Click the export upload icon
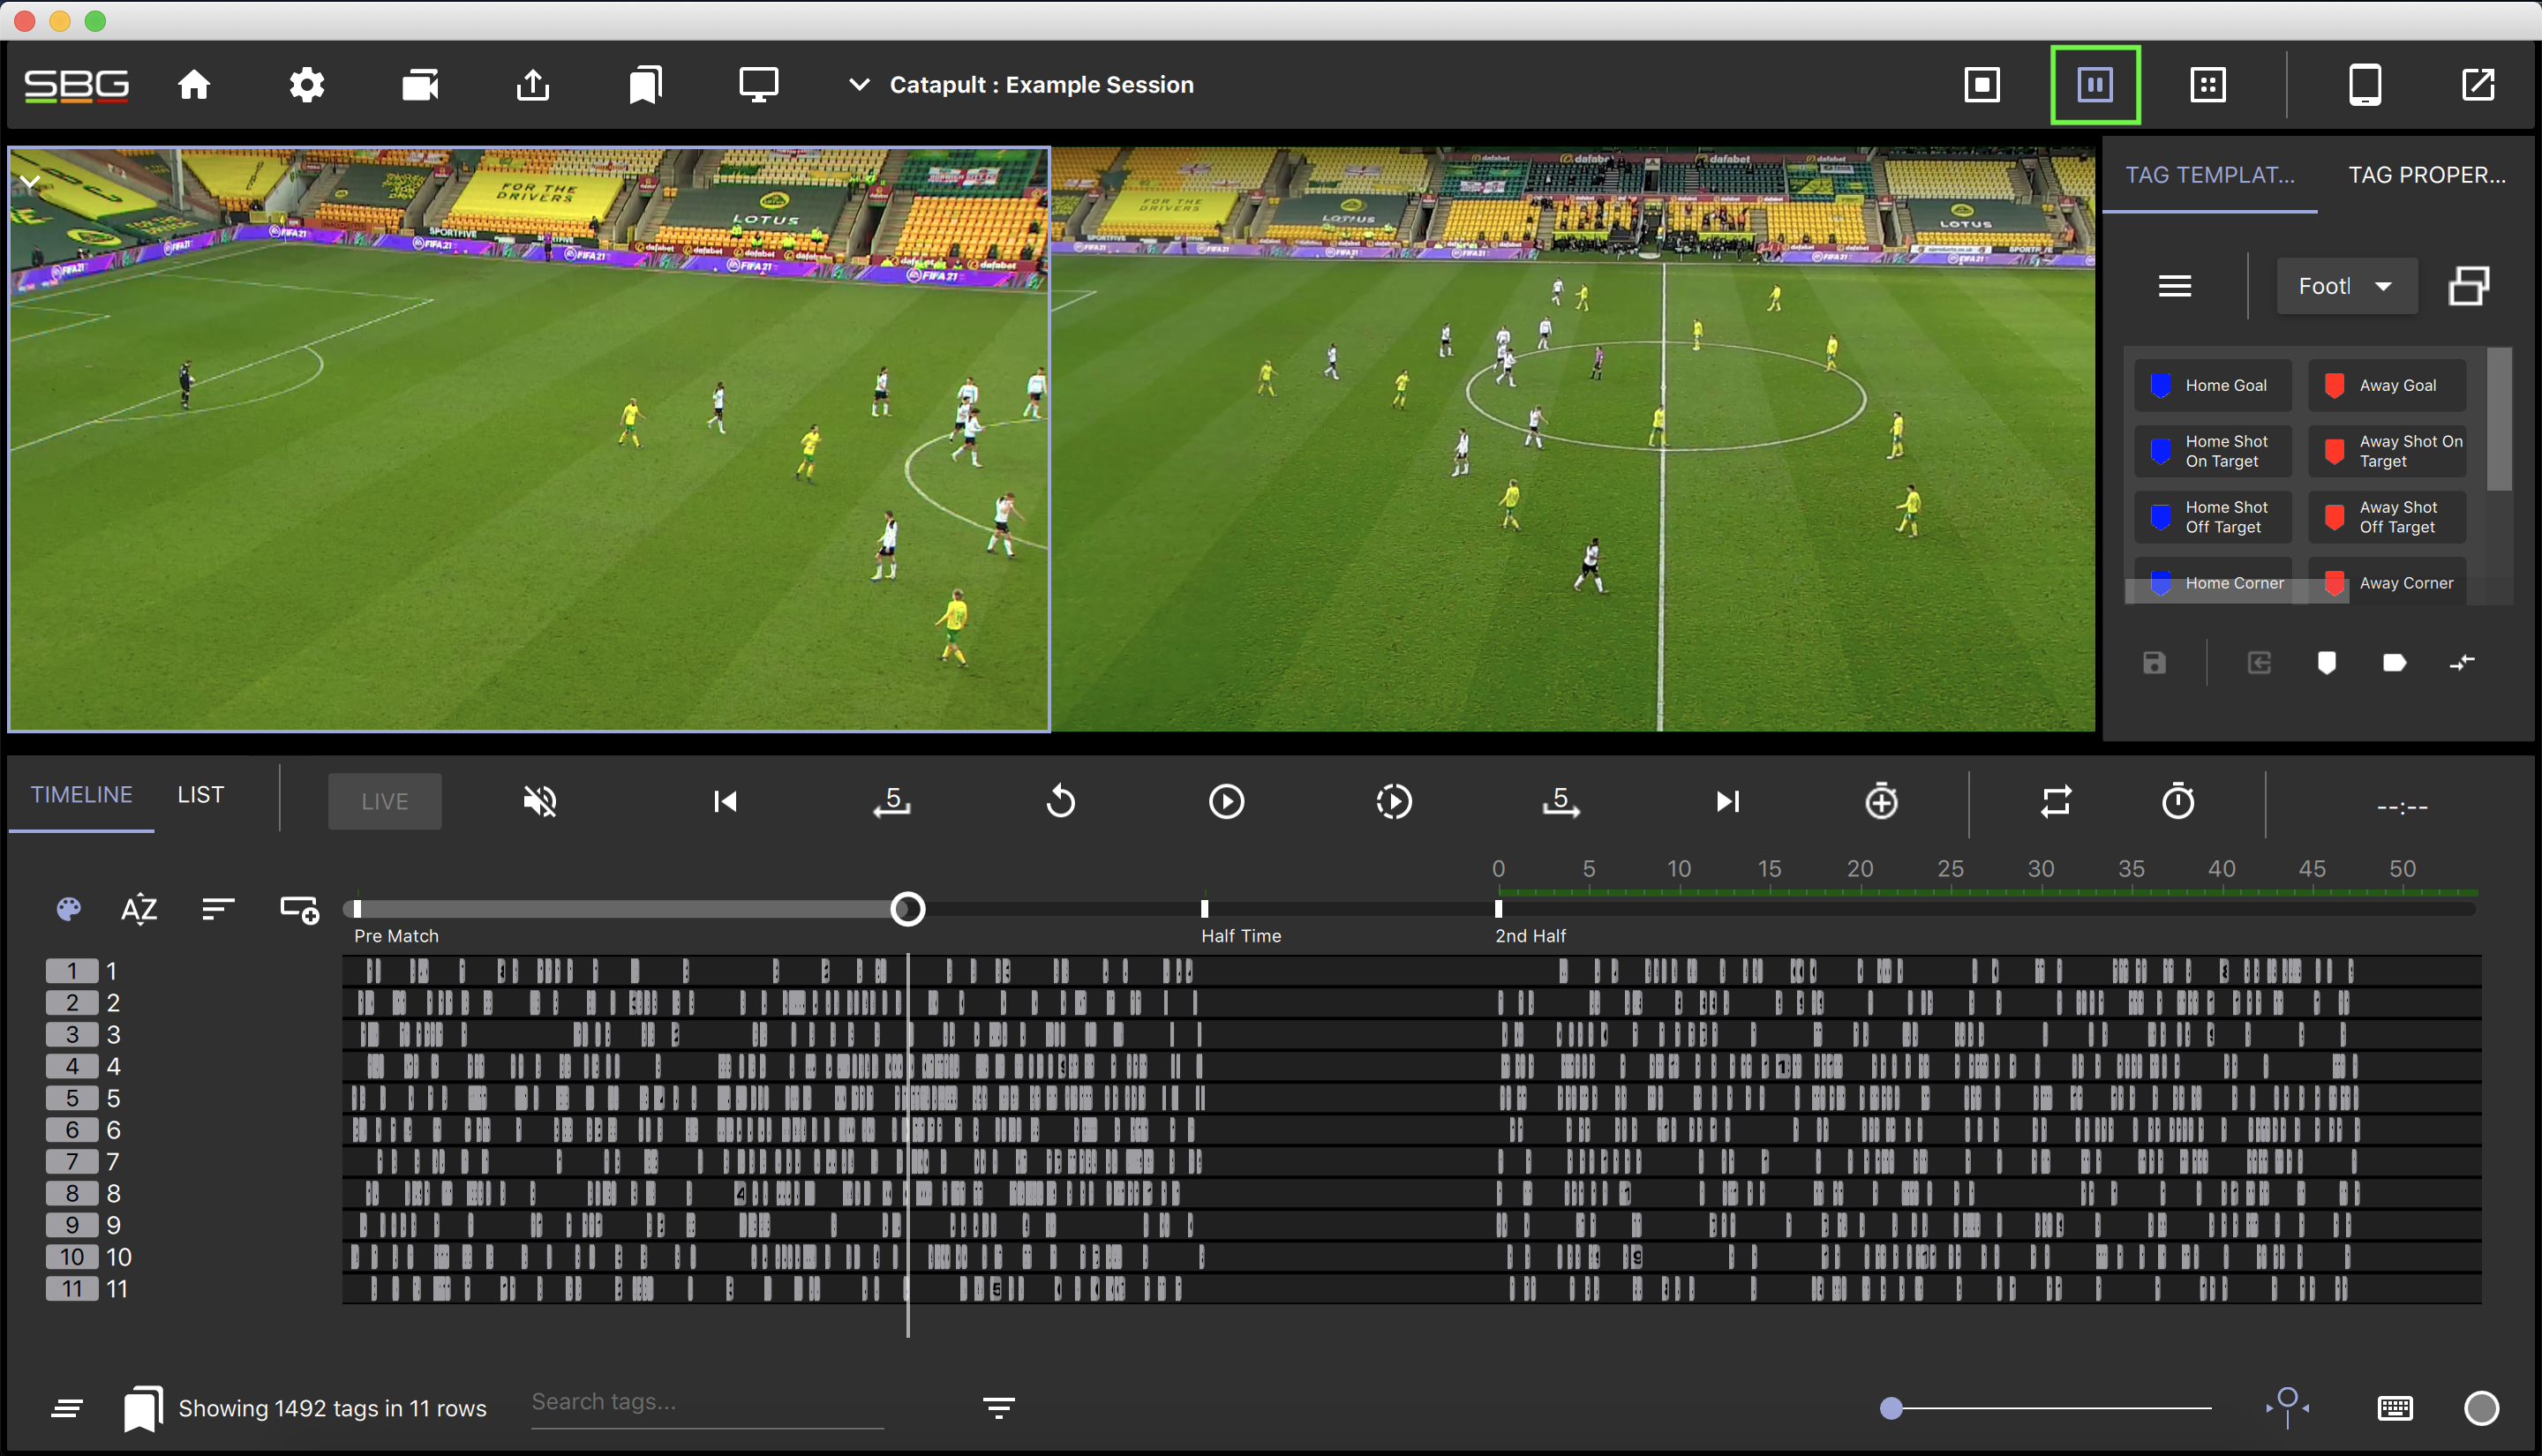The height and width of the screenshot is (1456, 2542). [x=533, y=85]
